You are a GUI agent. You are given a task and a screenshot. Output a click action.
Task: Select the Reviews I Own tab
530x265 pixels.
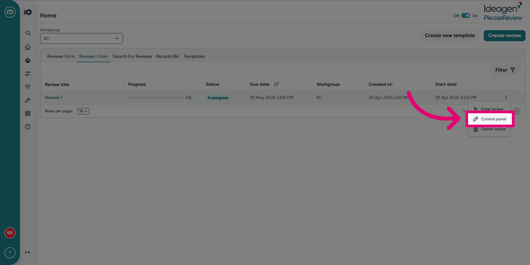[94, 56]
